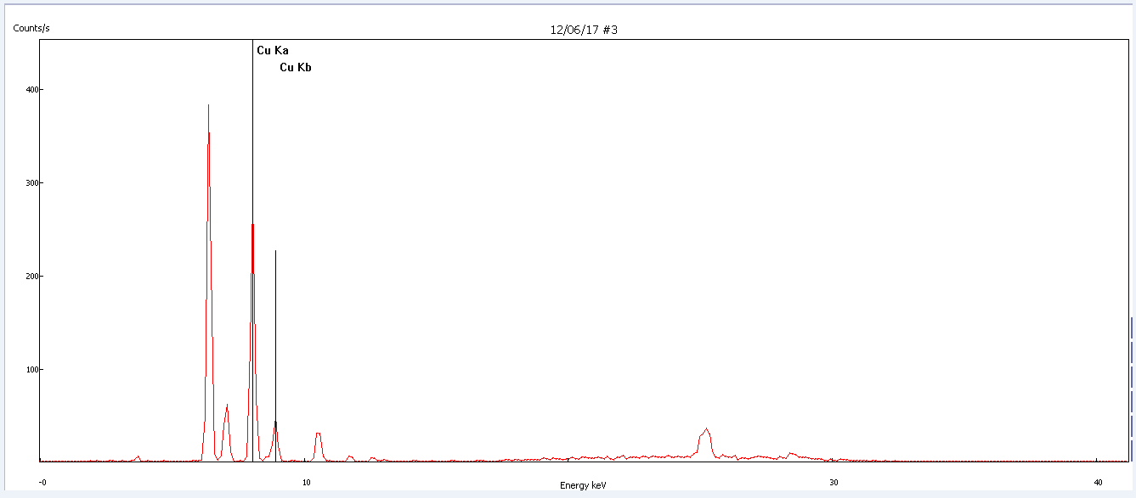Click the 10 tick on the energy axis

point(306,483)
